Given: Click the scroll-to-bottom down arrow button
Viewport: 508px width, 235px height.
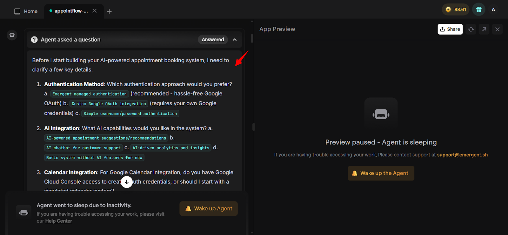Looking at the screenshot, I should [x=127, y=182].
